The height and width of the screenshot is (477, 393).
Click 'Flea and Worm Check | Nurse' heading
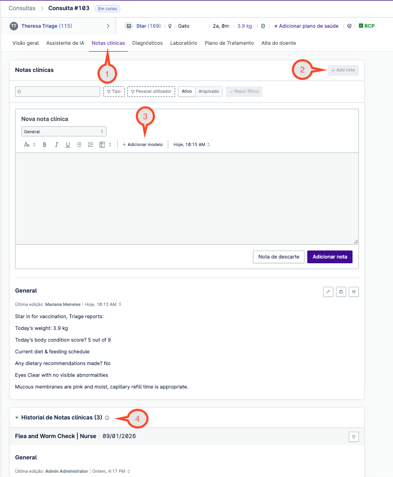(x=55, y=436)
